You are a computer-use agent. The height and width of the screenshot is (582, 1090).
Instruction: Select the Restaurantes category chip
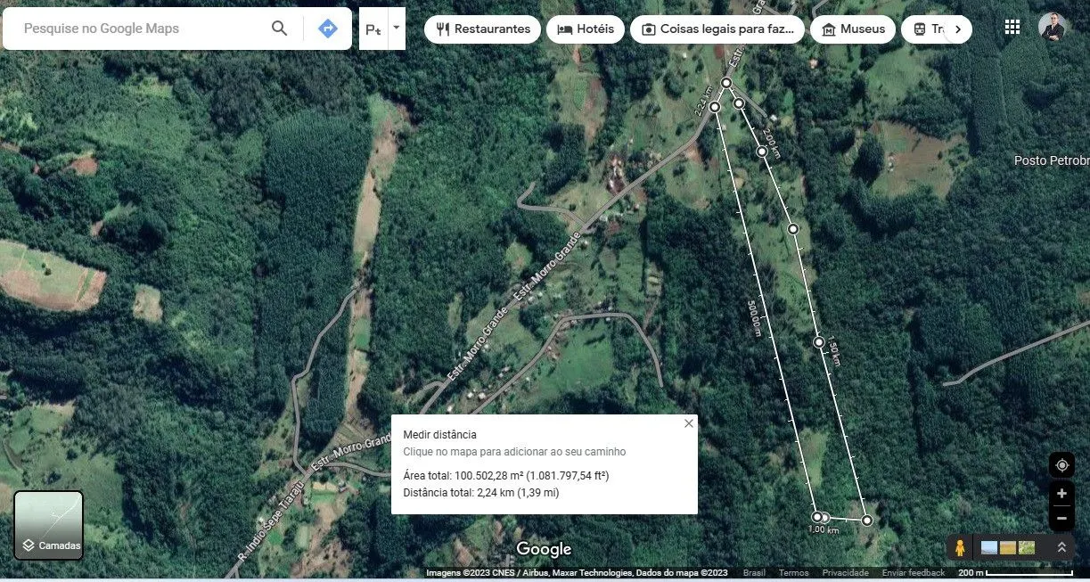point(482,29)
